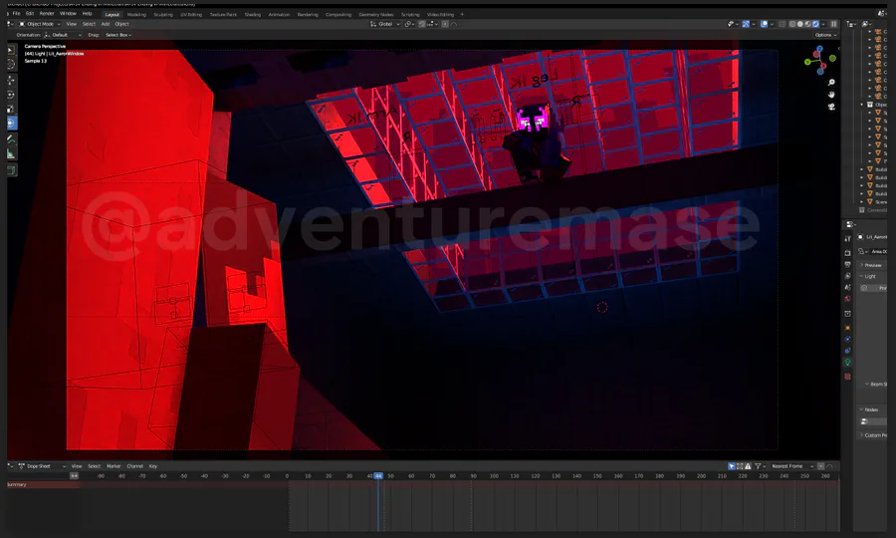The image size is (896, 538).
Task: Open the File menu
Action: (x=16, y=13)
